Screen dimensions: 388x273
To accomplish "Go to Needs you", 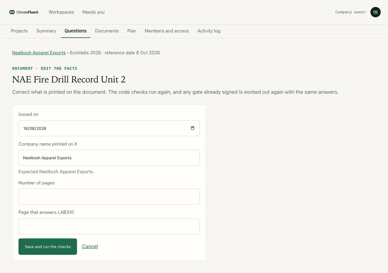I will pyautogui.click(x=93, y=12).
